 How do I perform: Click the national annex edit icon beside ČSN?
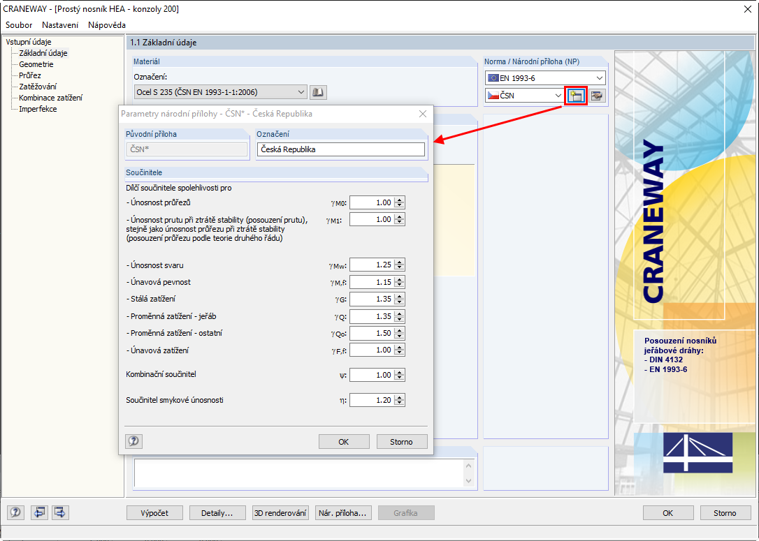click(598, 96)
